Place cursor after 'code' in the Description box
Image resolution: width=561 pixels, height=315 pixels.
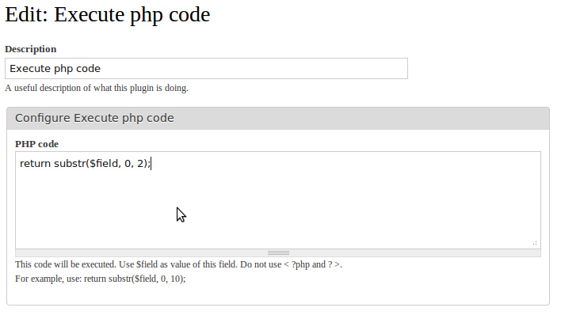click(x=101, y=68)
